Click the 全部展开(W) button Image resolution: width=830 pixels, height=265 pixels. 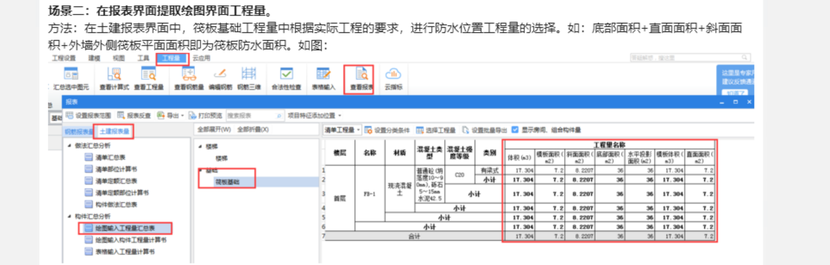[214, 129]
